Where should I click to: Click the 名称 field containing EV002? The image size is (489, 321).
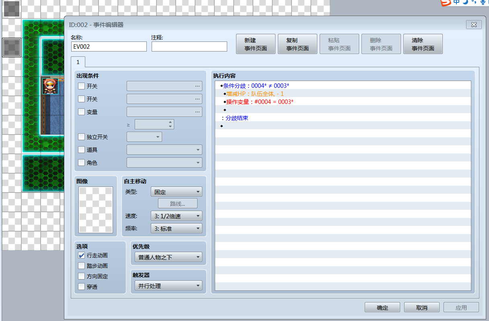[x=109, y=46]
